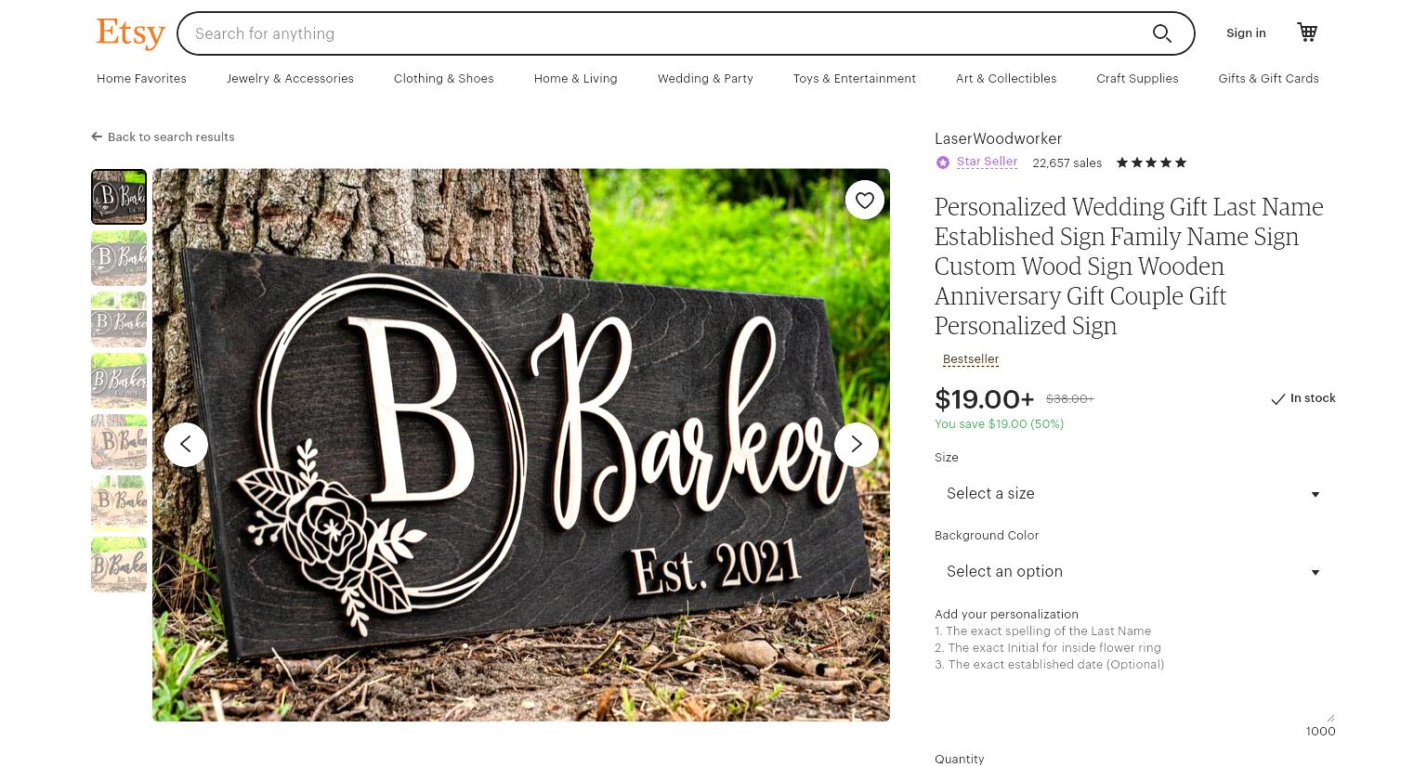Viewport: 1427px width, 767px height.
Task: Select the last product thumbnail
Action: point(119,565)
